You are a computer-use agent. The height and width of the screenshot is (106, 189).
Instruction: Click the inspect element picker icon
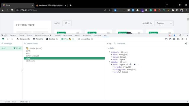(x=2, y=35)
